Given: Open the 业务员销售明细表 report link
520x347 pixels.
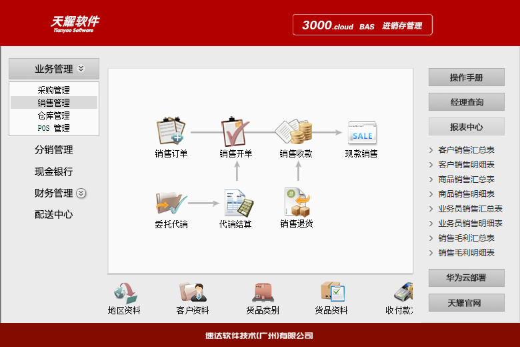Looking at the screenshot, I should click(470, 224).
